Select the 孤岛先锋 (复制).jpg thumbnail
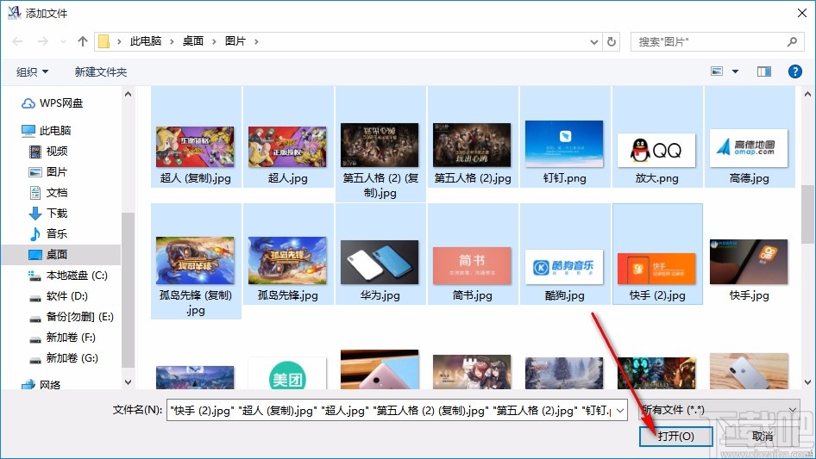Viewport: 816px width, 459px height. coord(196,261)
